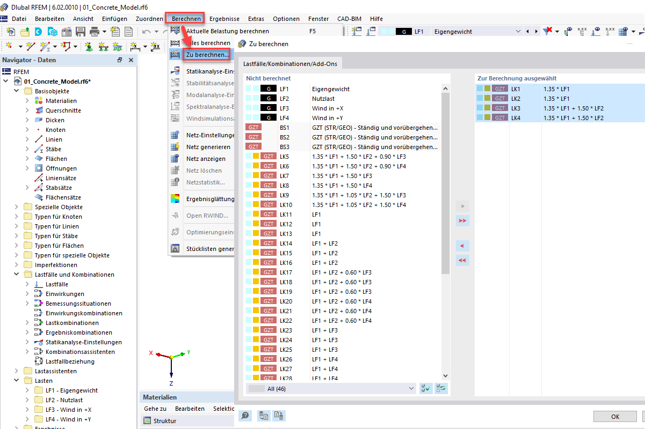645x429 pixels.
Task: Click the OK button
Action: (x=615, y=416)
